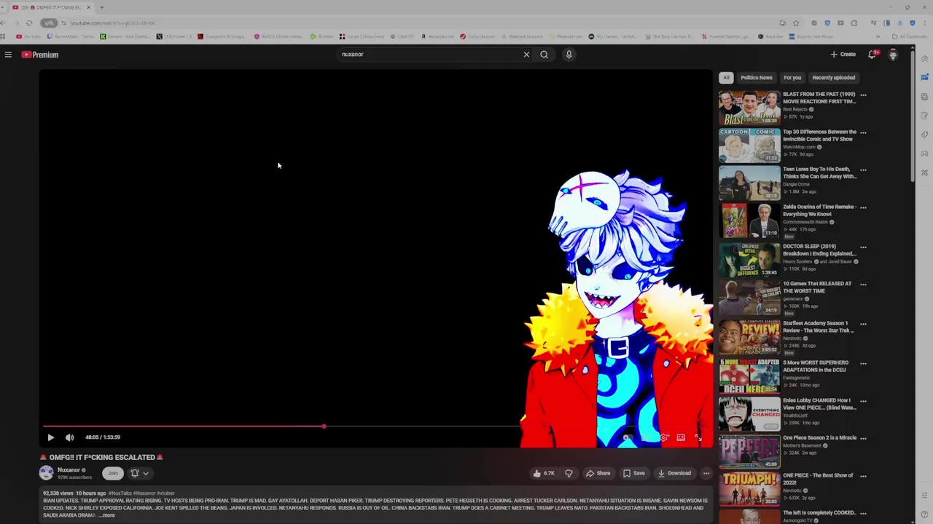Click the browser address bar URL
The height and width of the screenshot is (524, 933).
click(113, 23)
